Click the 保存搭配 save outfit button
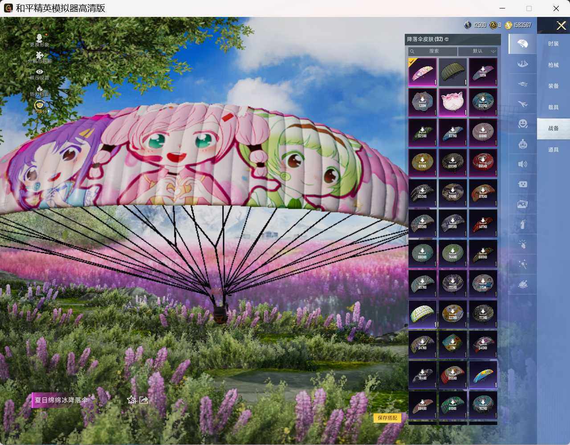The height and width of the screenshot is (445, 570). (x=387, y=418)
